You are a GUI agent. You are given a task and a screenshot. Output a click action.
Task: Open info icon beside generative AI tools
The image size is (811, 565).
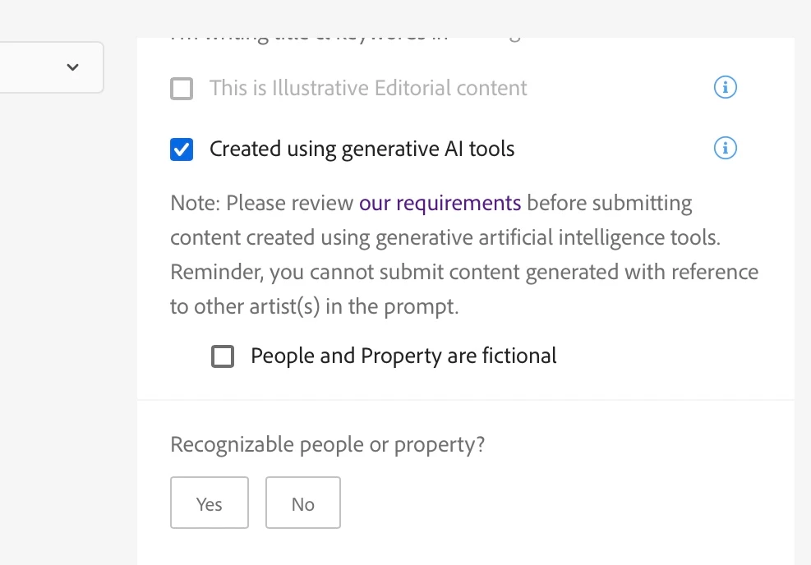pos(726,149)
